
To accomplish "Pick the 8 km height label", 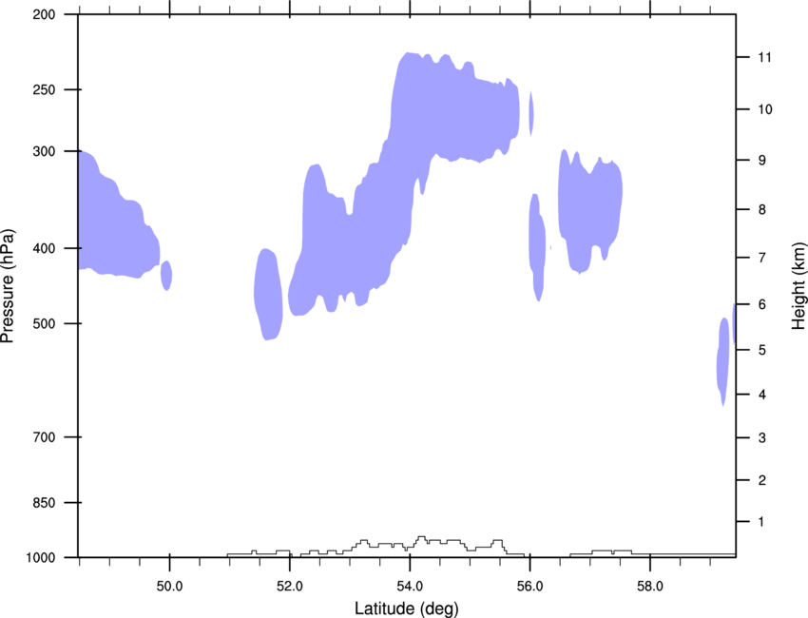I will tap(761, 210).
